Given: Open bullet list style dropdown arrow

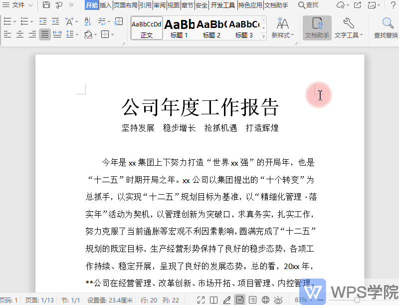Looking at the screenshot, I should (x=15, y=22).
